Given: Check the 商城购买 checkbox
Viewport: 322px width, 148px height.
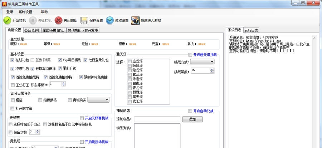Looking at the screenshot, I should 70,100.
